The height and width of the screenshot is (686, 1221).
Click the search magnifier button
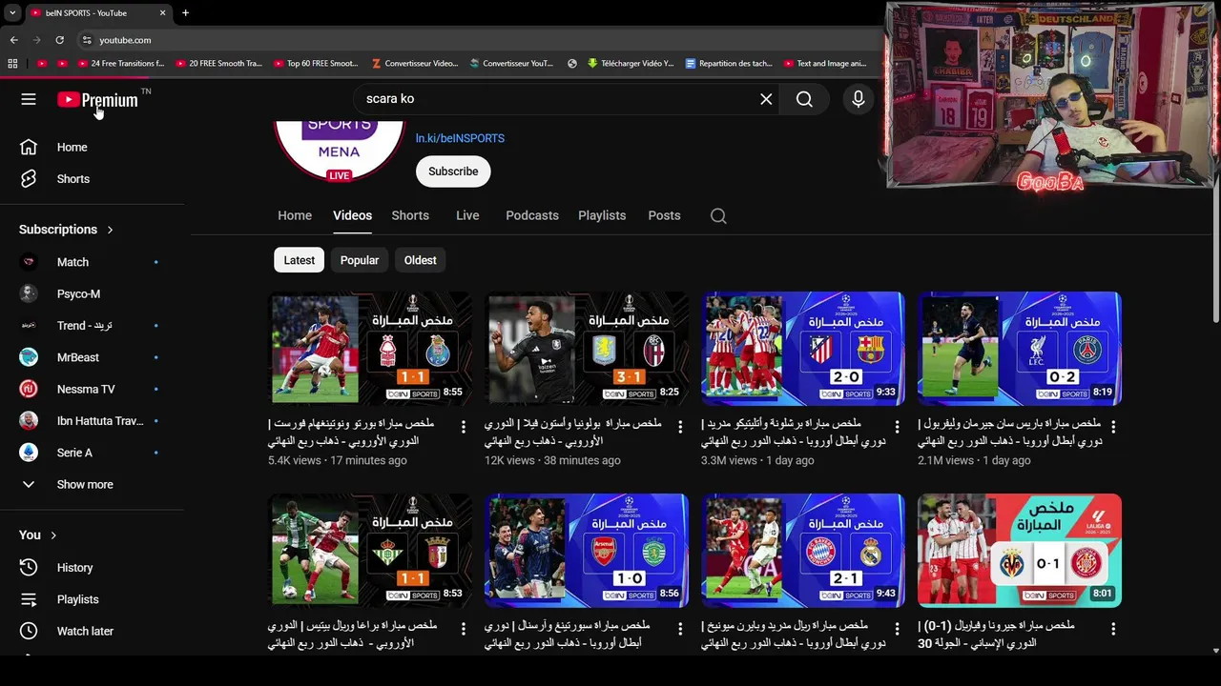[x=804, y=99]
